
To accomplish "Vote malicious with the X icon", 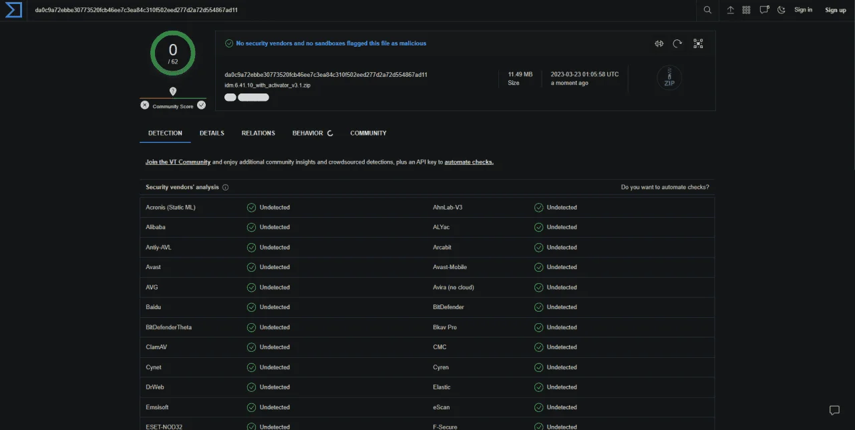I will tap(145, 105).
